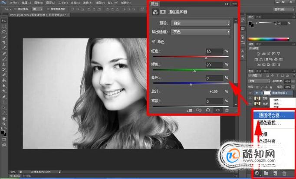Image resolution: width=296 pixels, height=179 pixels.
Task: Adjust the 绿色 green slider handle
Action: [194, 71]
